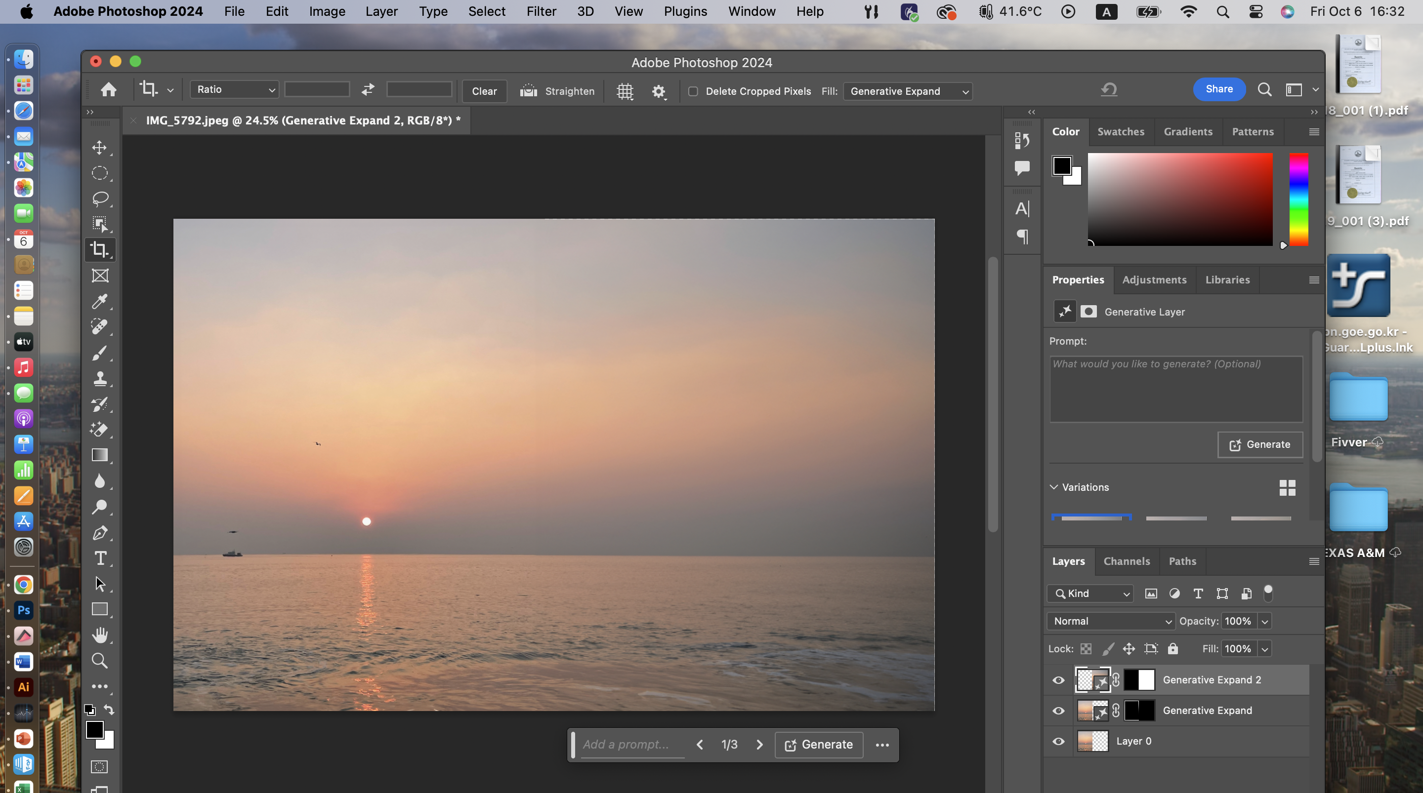Screen dimensions: 1423x793
Task: Enable Delete Cropped Pixels checkbox
Action: tap(693, 91)
